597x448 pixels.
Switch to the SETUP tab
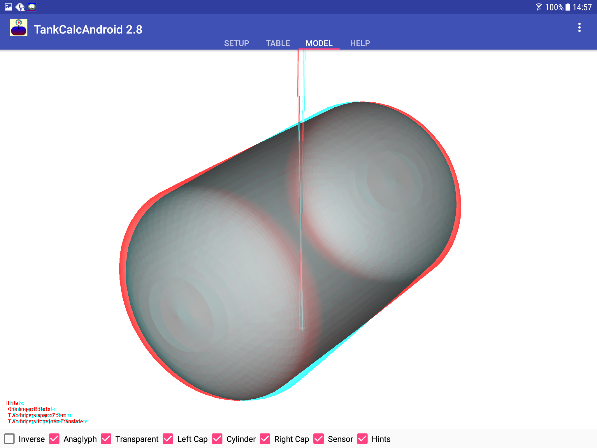[236, 43]
